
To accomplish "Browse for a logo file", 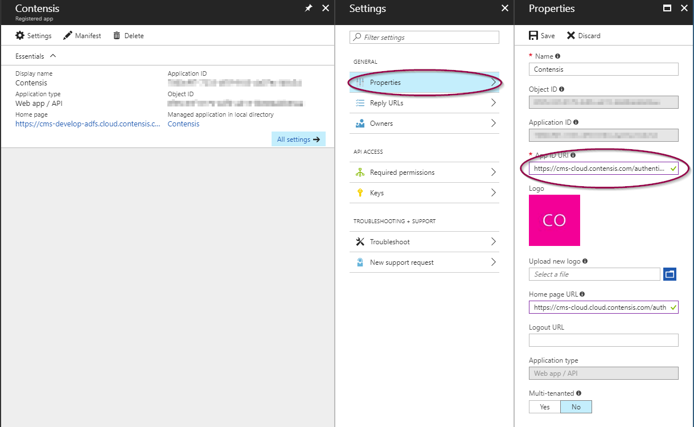I will click(x=670, y=274).
